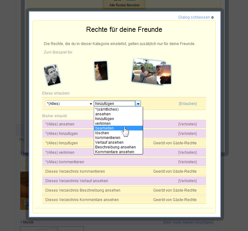Revoke *(Alles) verlinken using its [Verbieten] link
The height and width of the screenshot is (231, 248).
coord(187,153)
